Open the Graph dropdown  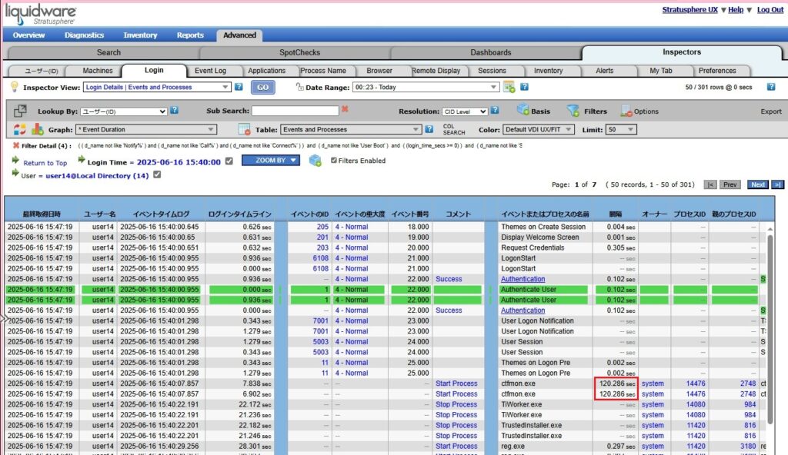pos(146,130)
